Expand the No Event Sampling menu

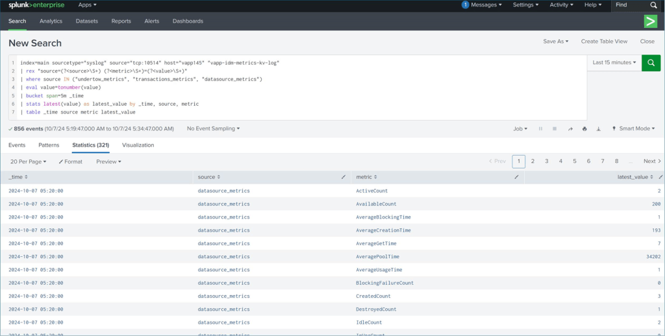coord(213,128)
